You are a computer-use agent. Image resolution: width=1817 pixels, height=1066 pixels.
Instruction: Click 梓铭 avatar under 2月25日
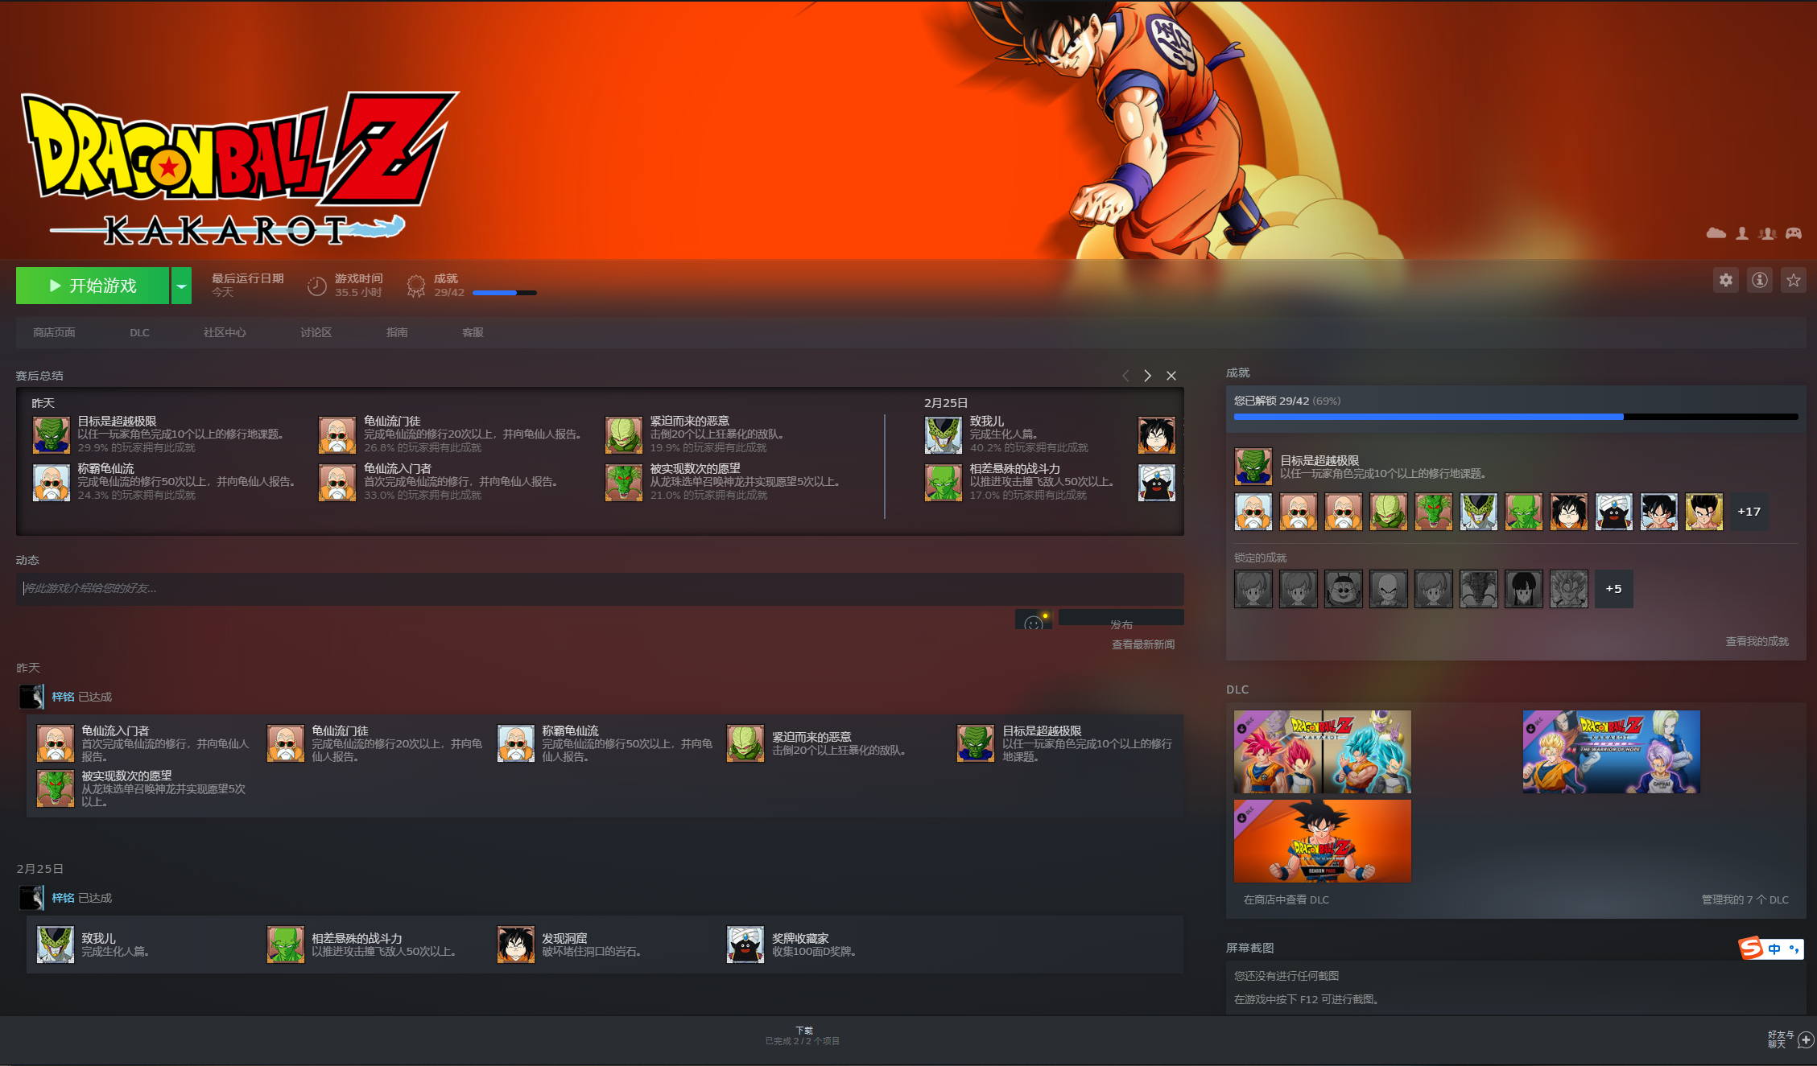tap(31, 898)
